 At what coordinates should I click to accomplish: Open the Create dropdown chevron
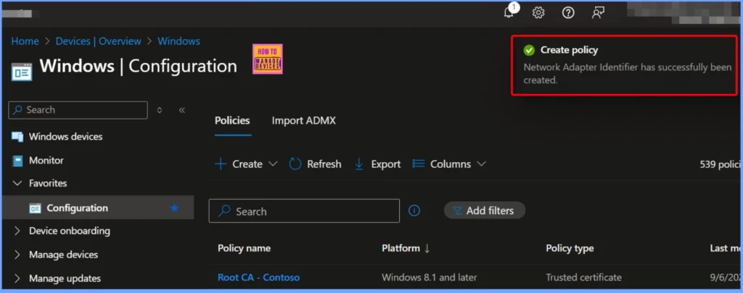[273, 164]
